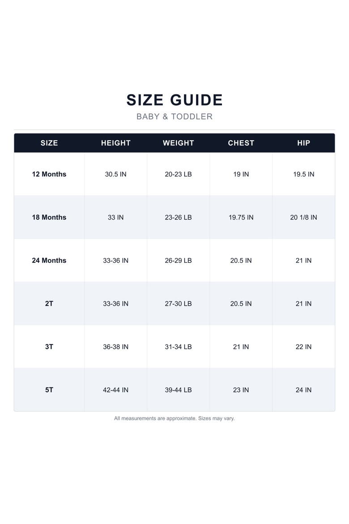
Task: Select the 24 Months size row label
Action: [x=49, y=260]
